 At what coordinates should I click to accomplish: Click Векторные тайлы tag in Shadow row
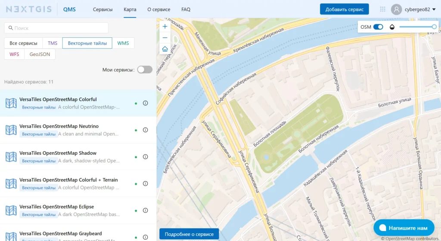pyautogui.click(x=39, y=161)
